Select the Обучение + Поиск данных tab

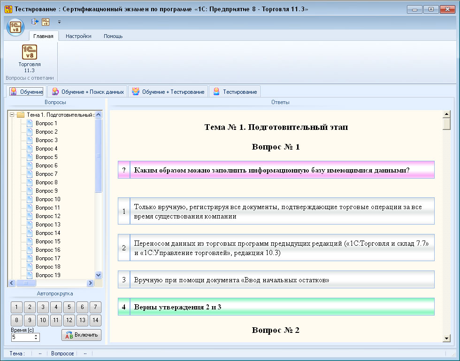[88, 91]
